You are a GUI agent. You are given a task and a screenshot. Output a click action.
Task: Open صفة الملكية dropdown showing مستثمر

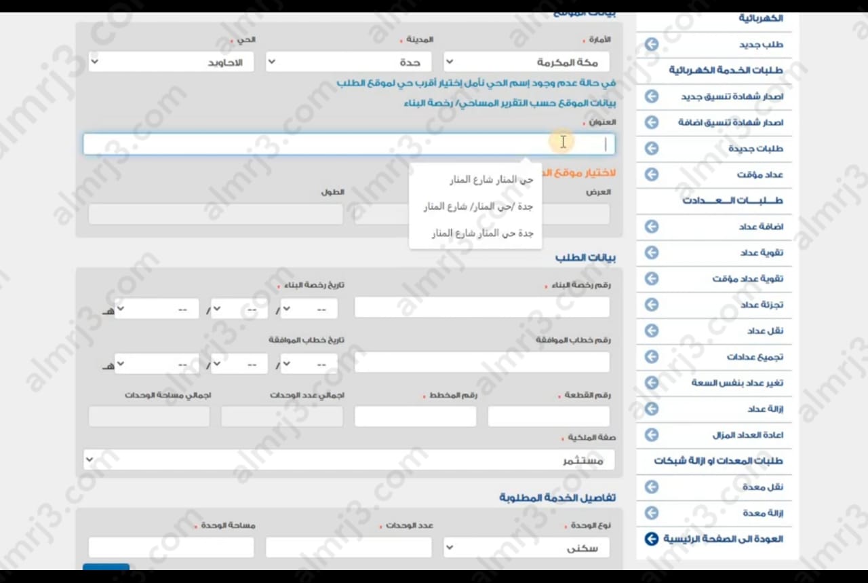pyautogui.click(x=349, y=461)
